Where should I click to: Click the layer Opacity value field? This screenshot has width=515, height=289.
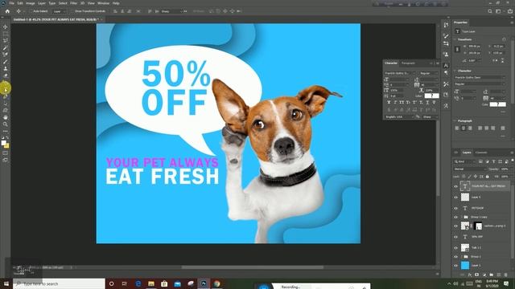click(505, 169)
